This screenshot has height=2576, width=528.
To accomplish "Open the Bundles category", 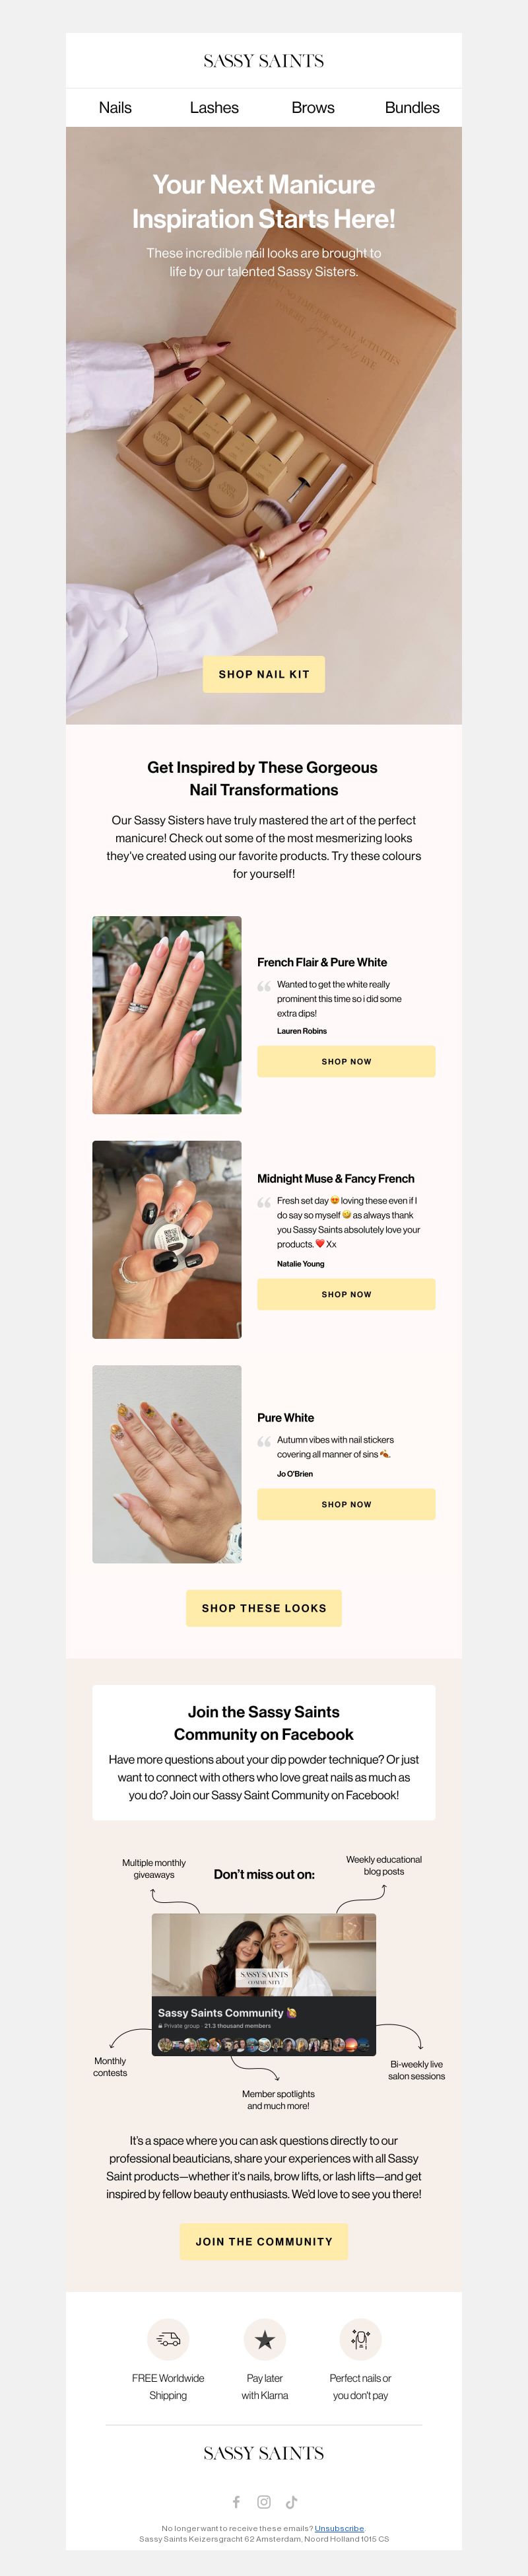I will pos(412,107).
